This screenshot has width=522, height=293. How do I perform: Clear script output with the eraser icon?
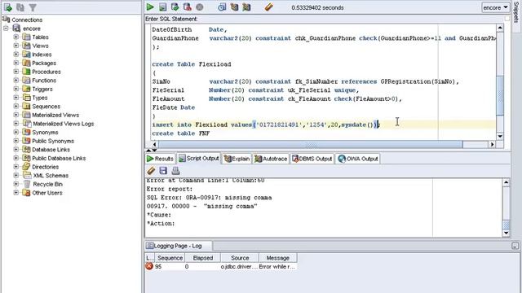click(x=151, y=171)
